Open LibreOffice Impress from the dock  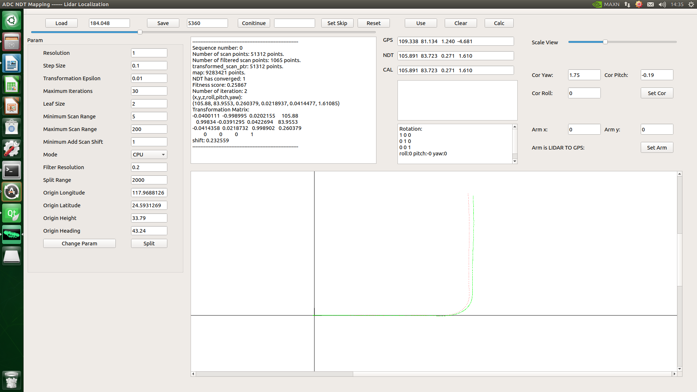12,106
